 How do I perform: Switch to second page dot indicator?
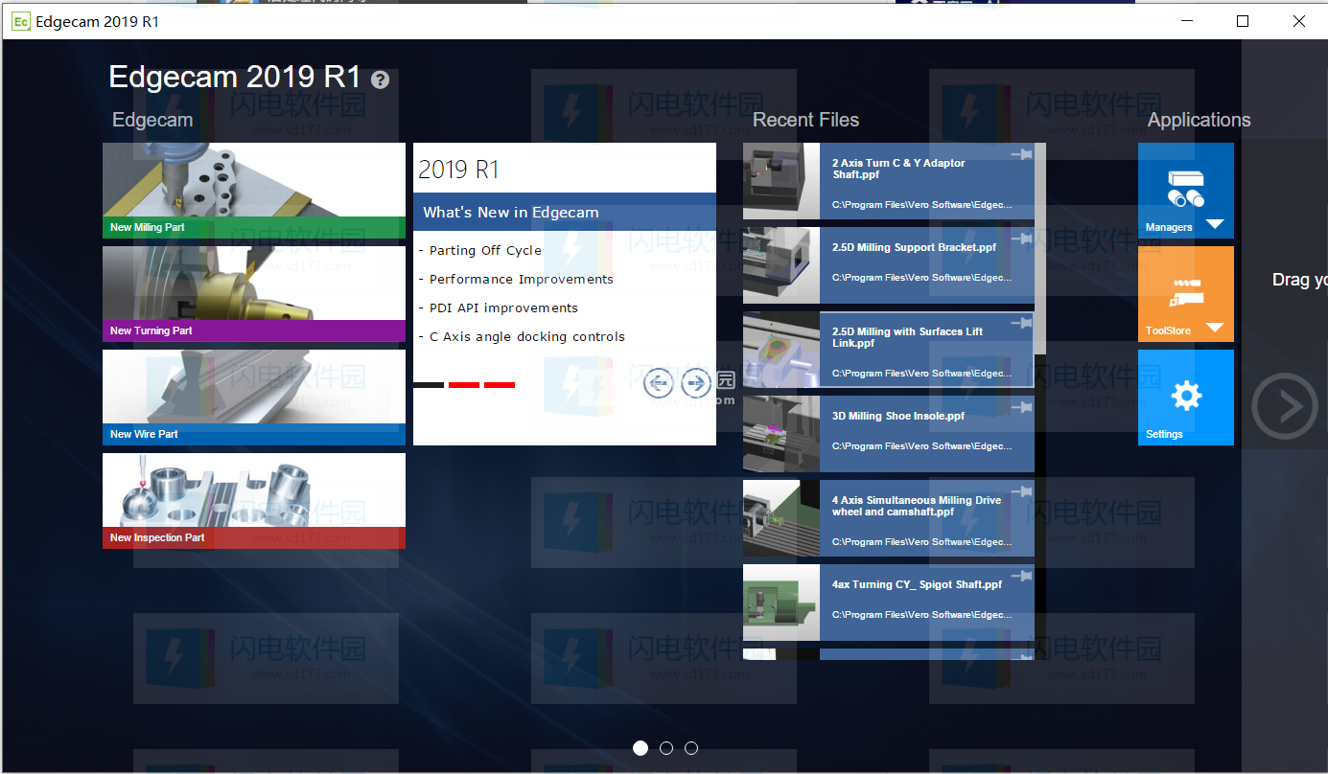[x=666, y=748]
